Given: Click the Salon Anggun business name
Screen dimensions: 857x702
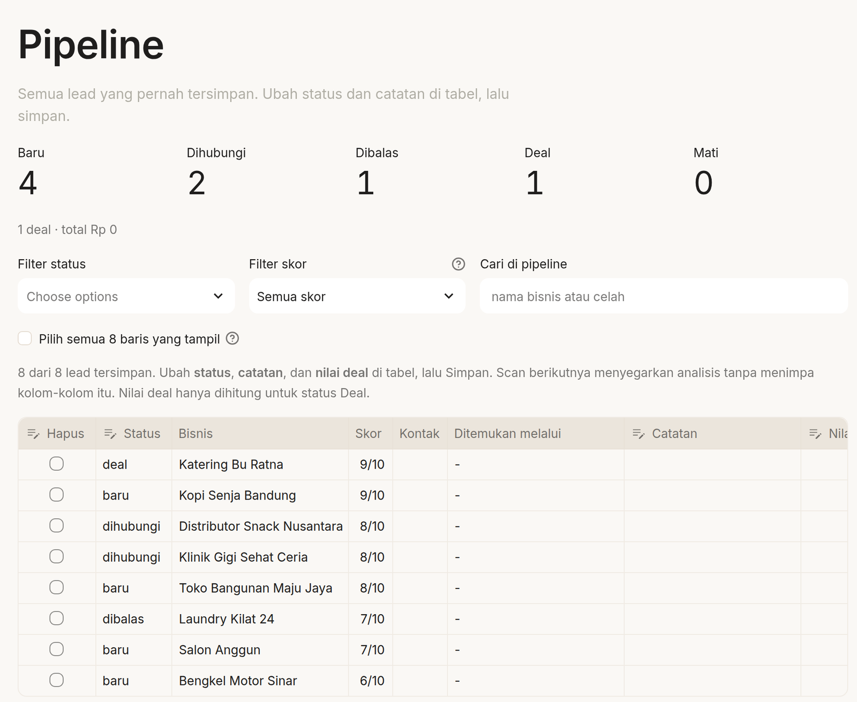Looking at the screenshot, I should (x=220, y=650).
